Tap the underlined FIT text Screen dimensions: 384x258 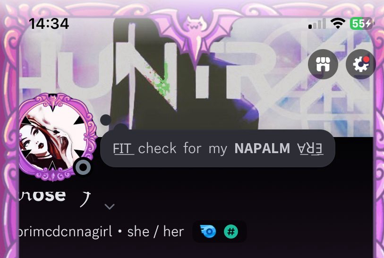point(123,148)
